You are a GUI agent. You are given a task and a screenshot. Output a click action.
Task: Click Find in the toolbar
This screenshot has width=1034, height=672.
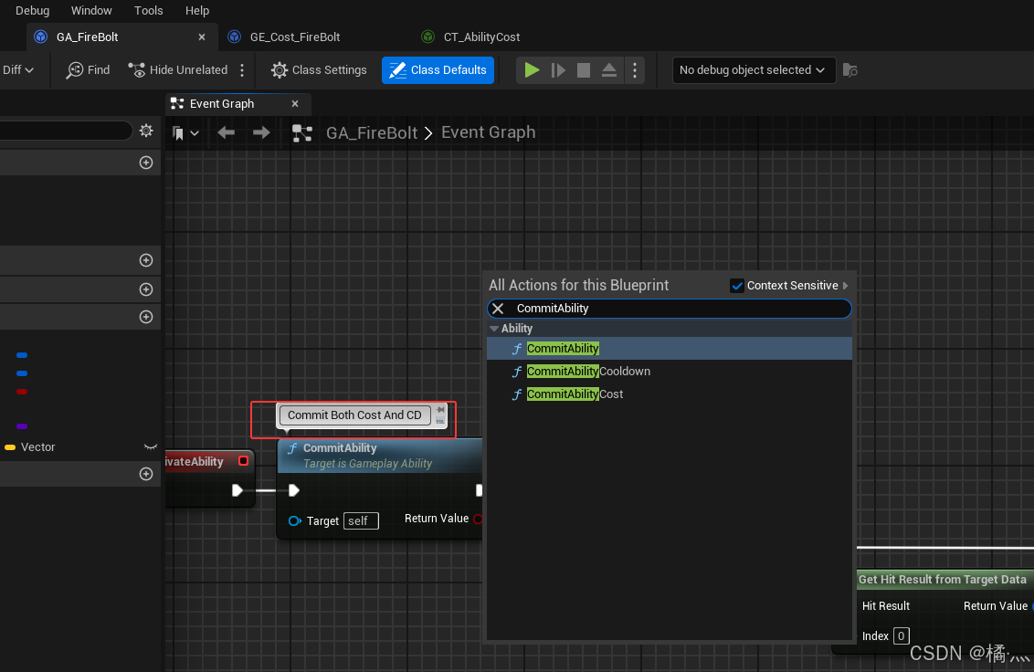coord(89,70)
